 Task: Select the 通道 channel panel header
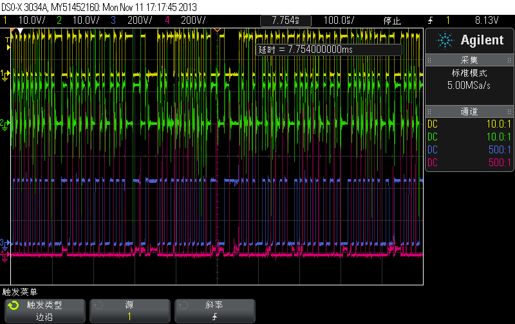point(468,111)
